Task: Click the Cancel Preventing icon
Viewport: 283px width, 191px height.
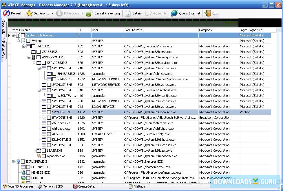Action: tap(90, 13)
